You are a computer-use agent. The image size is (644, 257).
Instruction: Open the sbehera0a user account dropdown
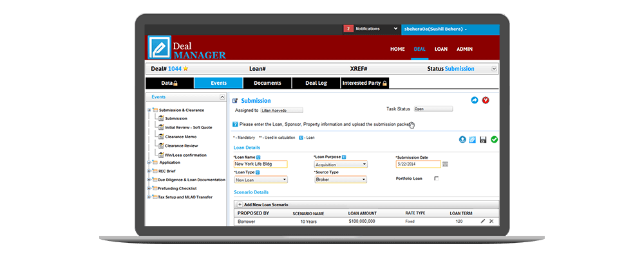450,29
